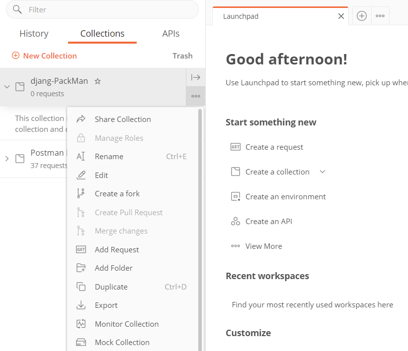Choose Mock Collection menu item
This screenshot has height=351, width=408.
[x=133, y=343]
